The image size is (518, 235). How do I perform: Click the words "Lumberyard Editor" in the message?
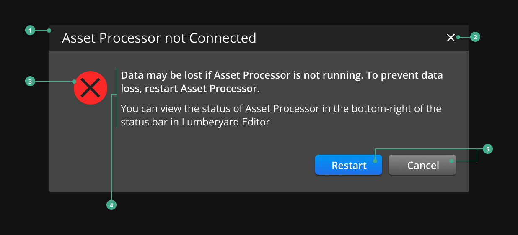[225, 122]
